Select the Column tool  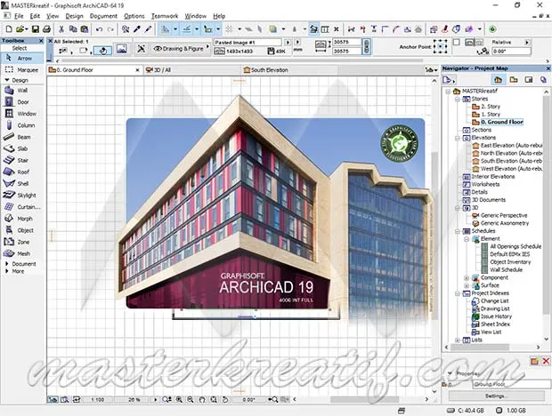pyautogui.click(x=22, y=125)
